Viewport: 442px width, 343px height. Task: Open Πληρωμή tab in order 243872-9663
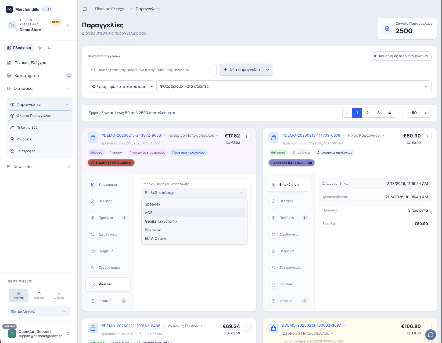click(108, 251)
